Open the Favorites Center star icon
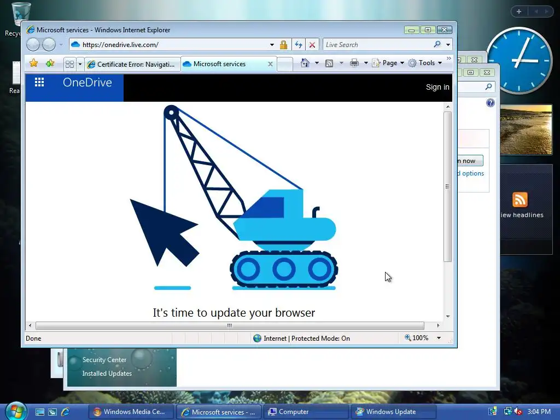The image size is (560, 420). pos(33,63)
